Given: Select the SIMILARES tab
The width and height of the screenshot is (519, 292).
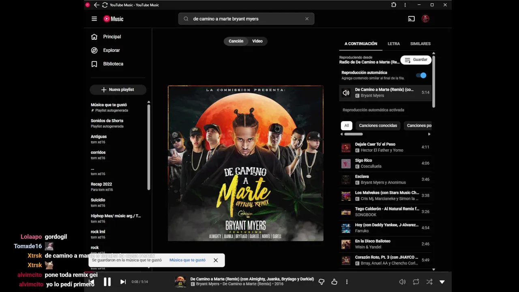Looking at the screenshot, I should click(x=420, y=43).
